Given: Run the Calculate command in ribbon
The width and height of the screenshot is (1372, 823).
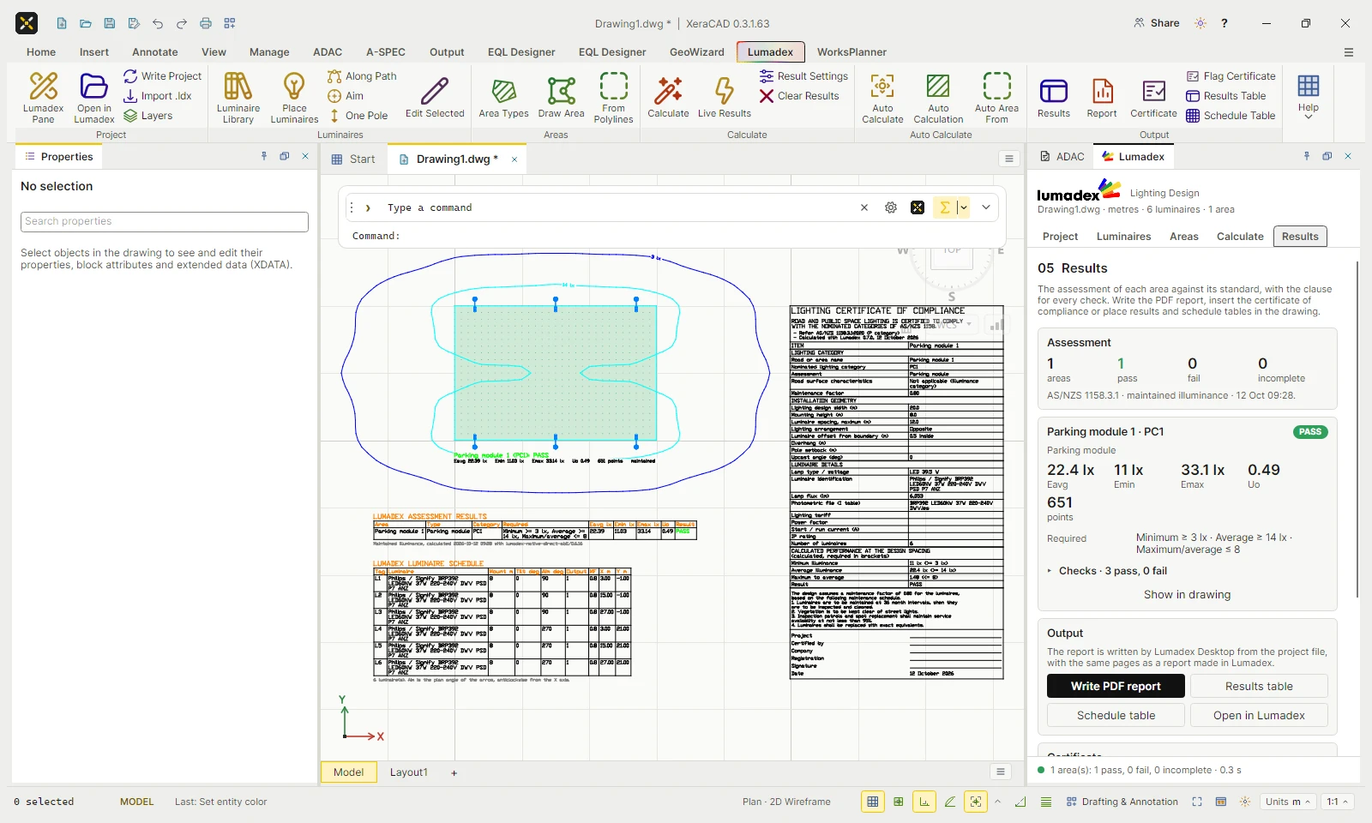Looking at the screenshot, I should tap(668, 97).
